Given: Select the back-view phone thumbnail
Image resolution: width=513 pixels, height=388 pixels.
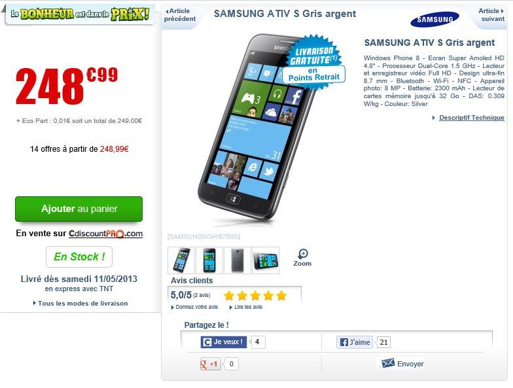Looking at the screenshot, I should 238,260.
